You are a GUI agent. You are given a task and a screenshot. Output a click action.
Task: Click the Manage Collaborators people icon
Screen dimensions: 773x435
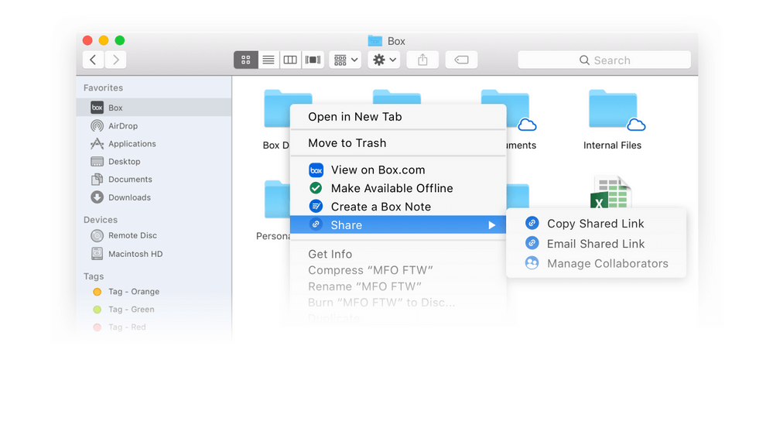[x=532, y=263]
